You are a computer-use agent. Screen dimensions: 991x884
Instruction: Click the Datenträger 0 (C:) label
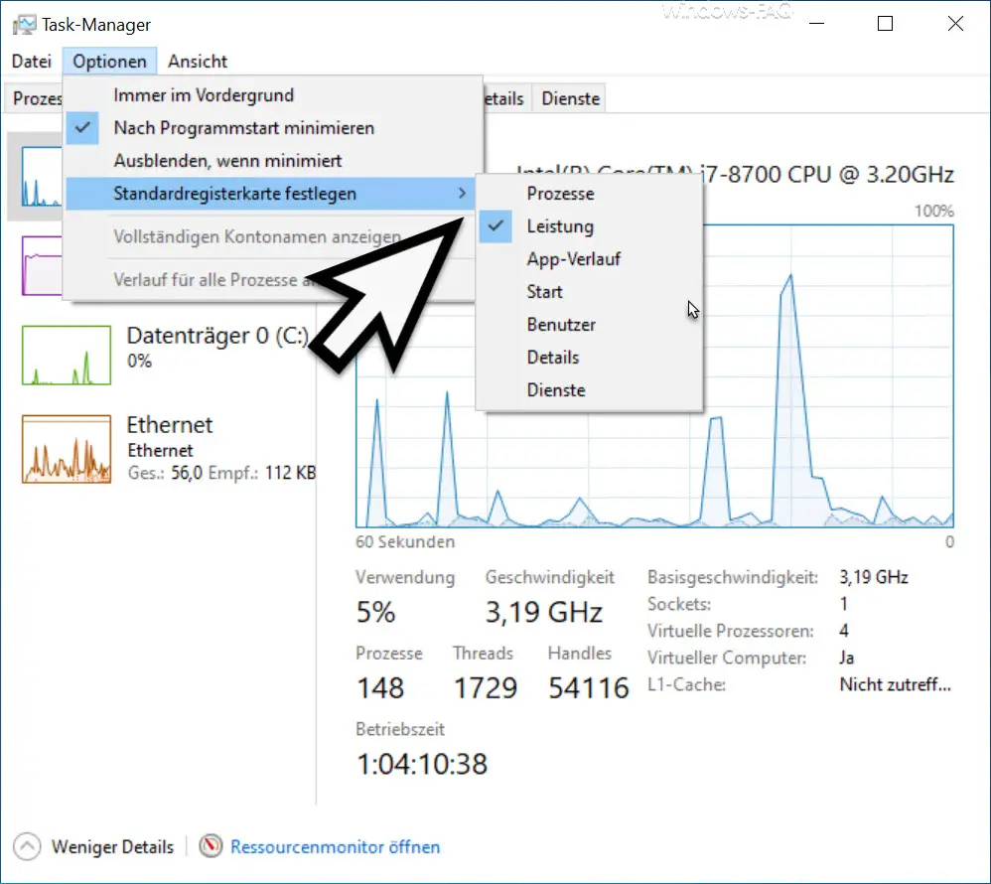pyautogui.click(x=217, y=336)
